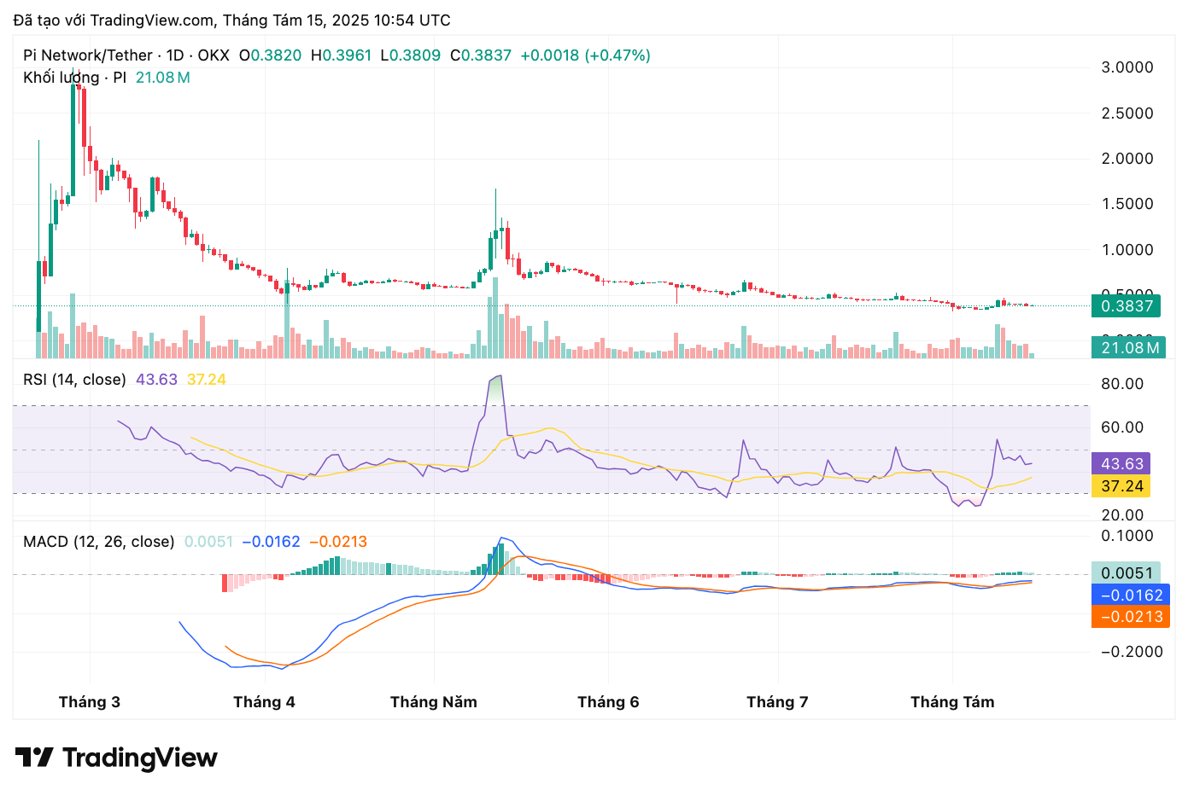Select the RSI (14, close) indicator legend
The image size is (1188, 796).
[x=74, y=380]
